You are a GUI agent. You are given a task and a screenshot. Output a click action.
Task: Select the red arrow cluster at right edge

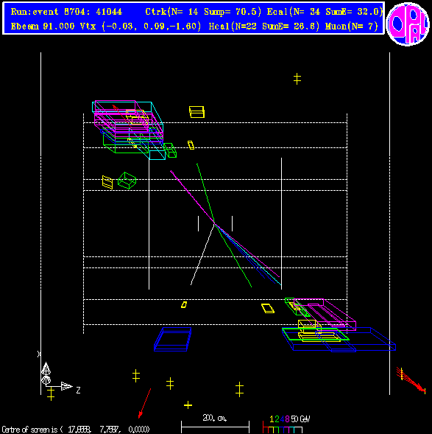[x=411, y=380]
